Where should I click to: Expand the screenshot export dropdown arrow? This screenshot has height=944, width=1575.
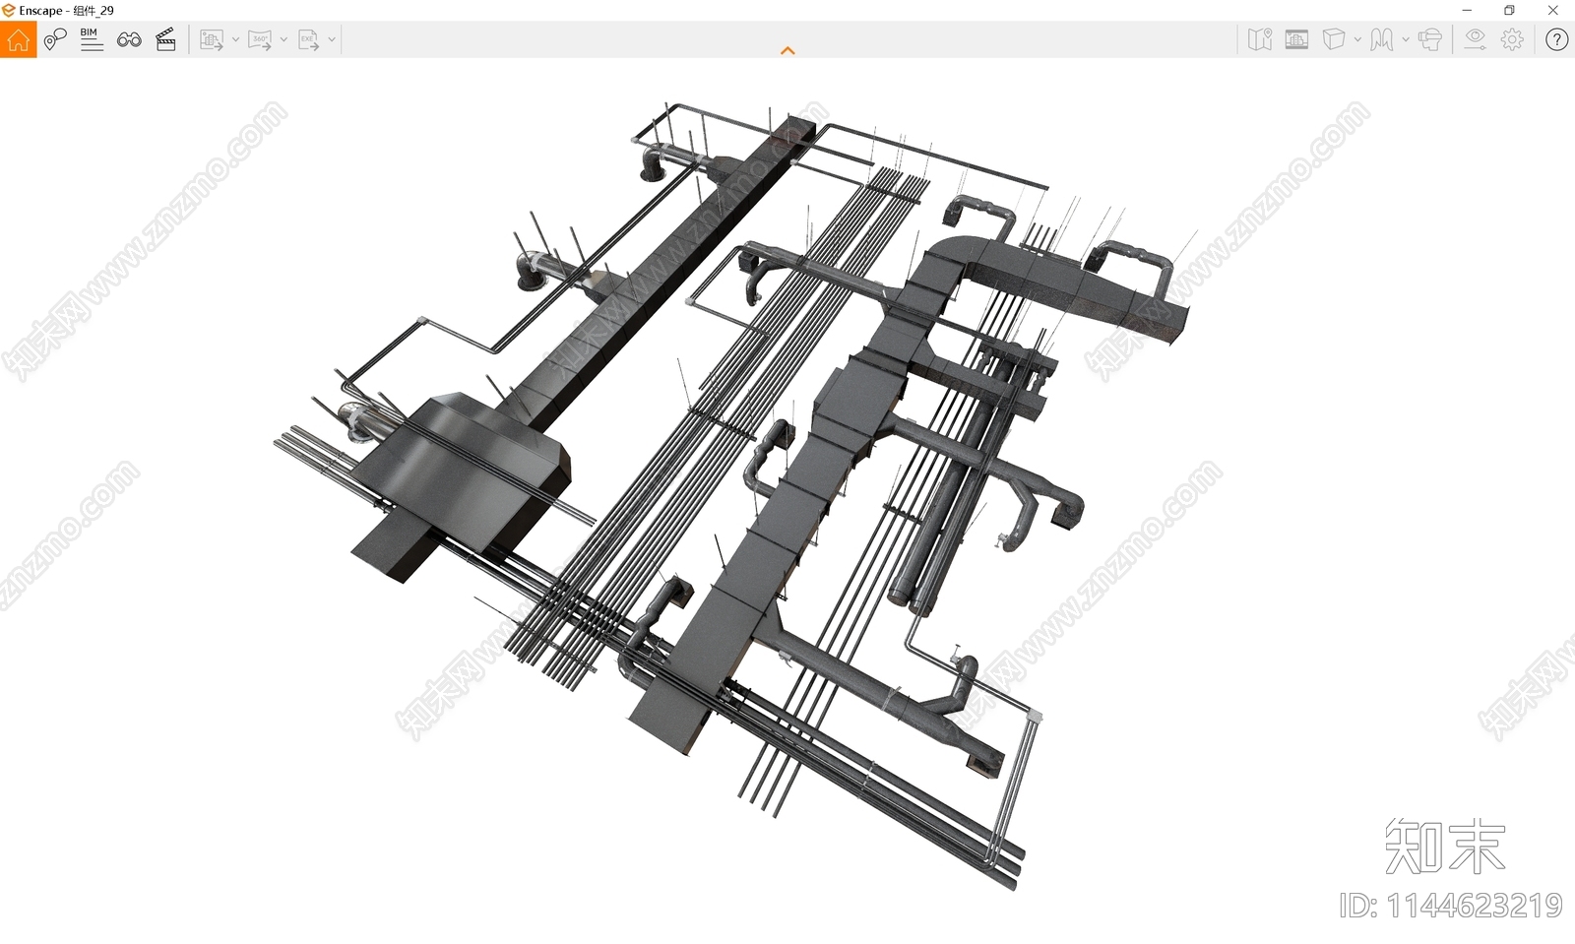[x=235, y=40]
